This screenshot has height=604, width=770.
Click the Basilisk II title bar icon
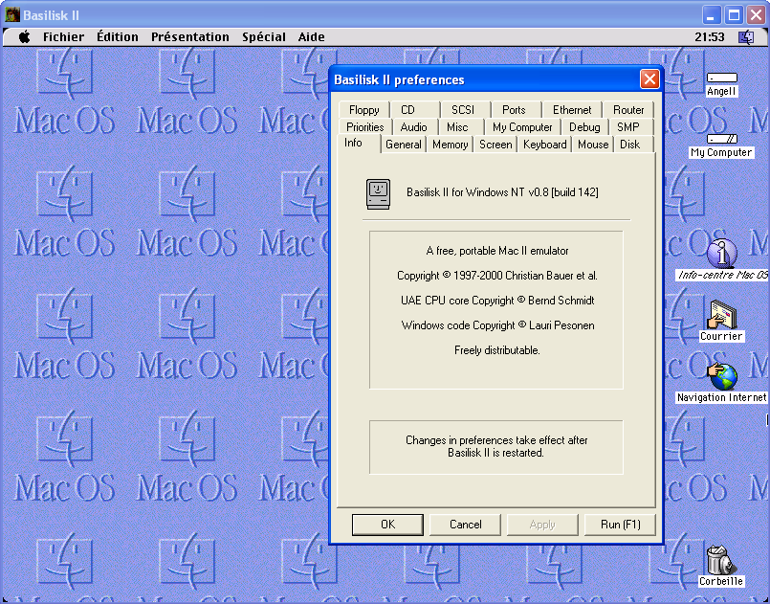click(11, 15)
